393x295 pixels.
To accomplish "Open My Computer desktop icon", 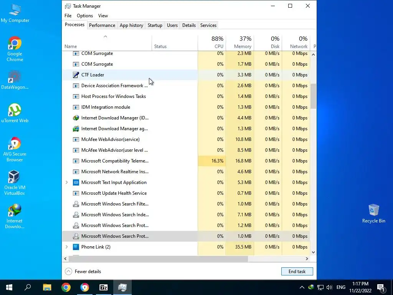I will point(15,13).
